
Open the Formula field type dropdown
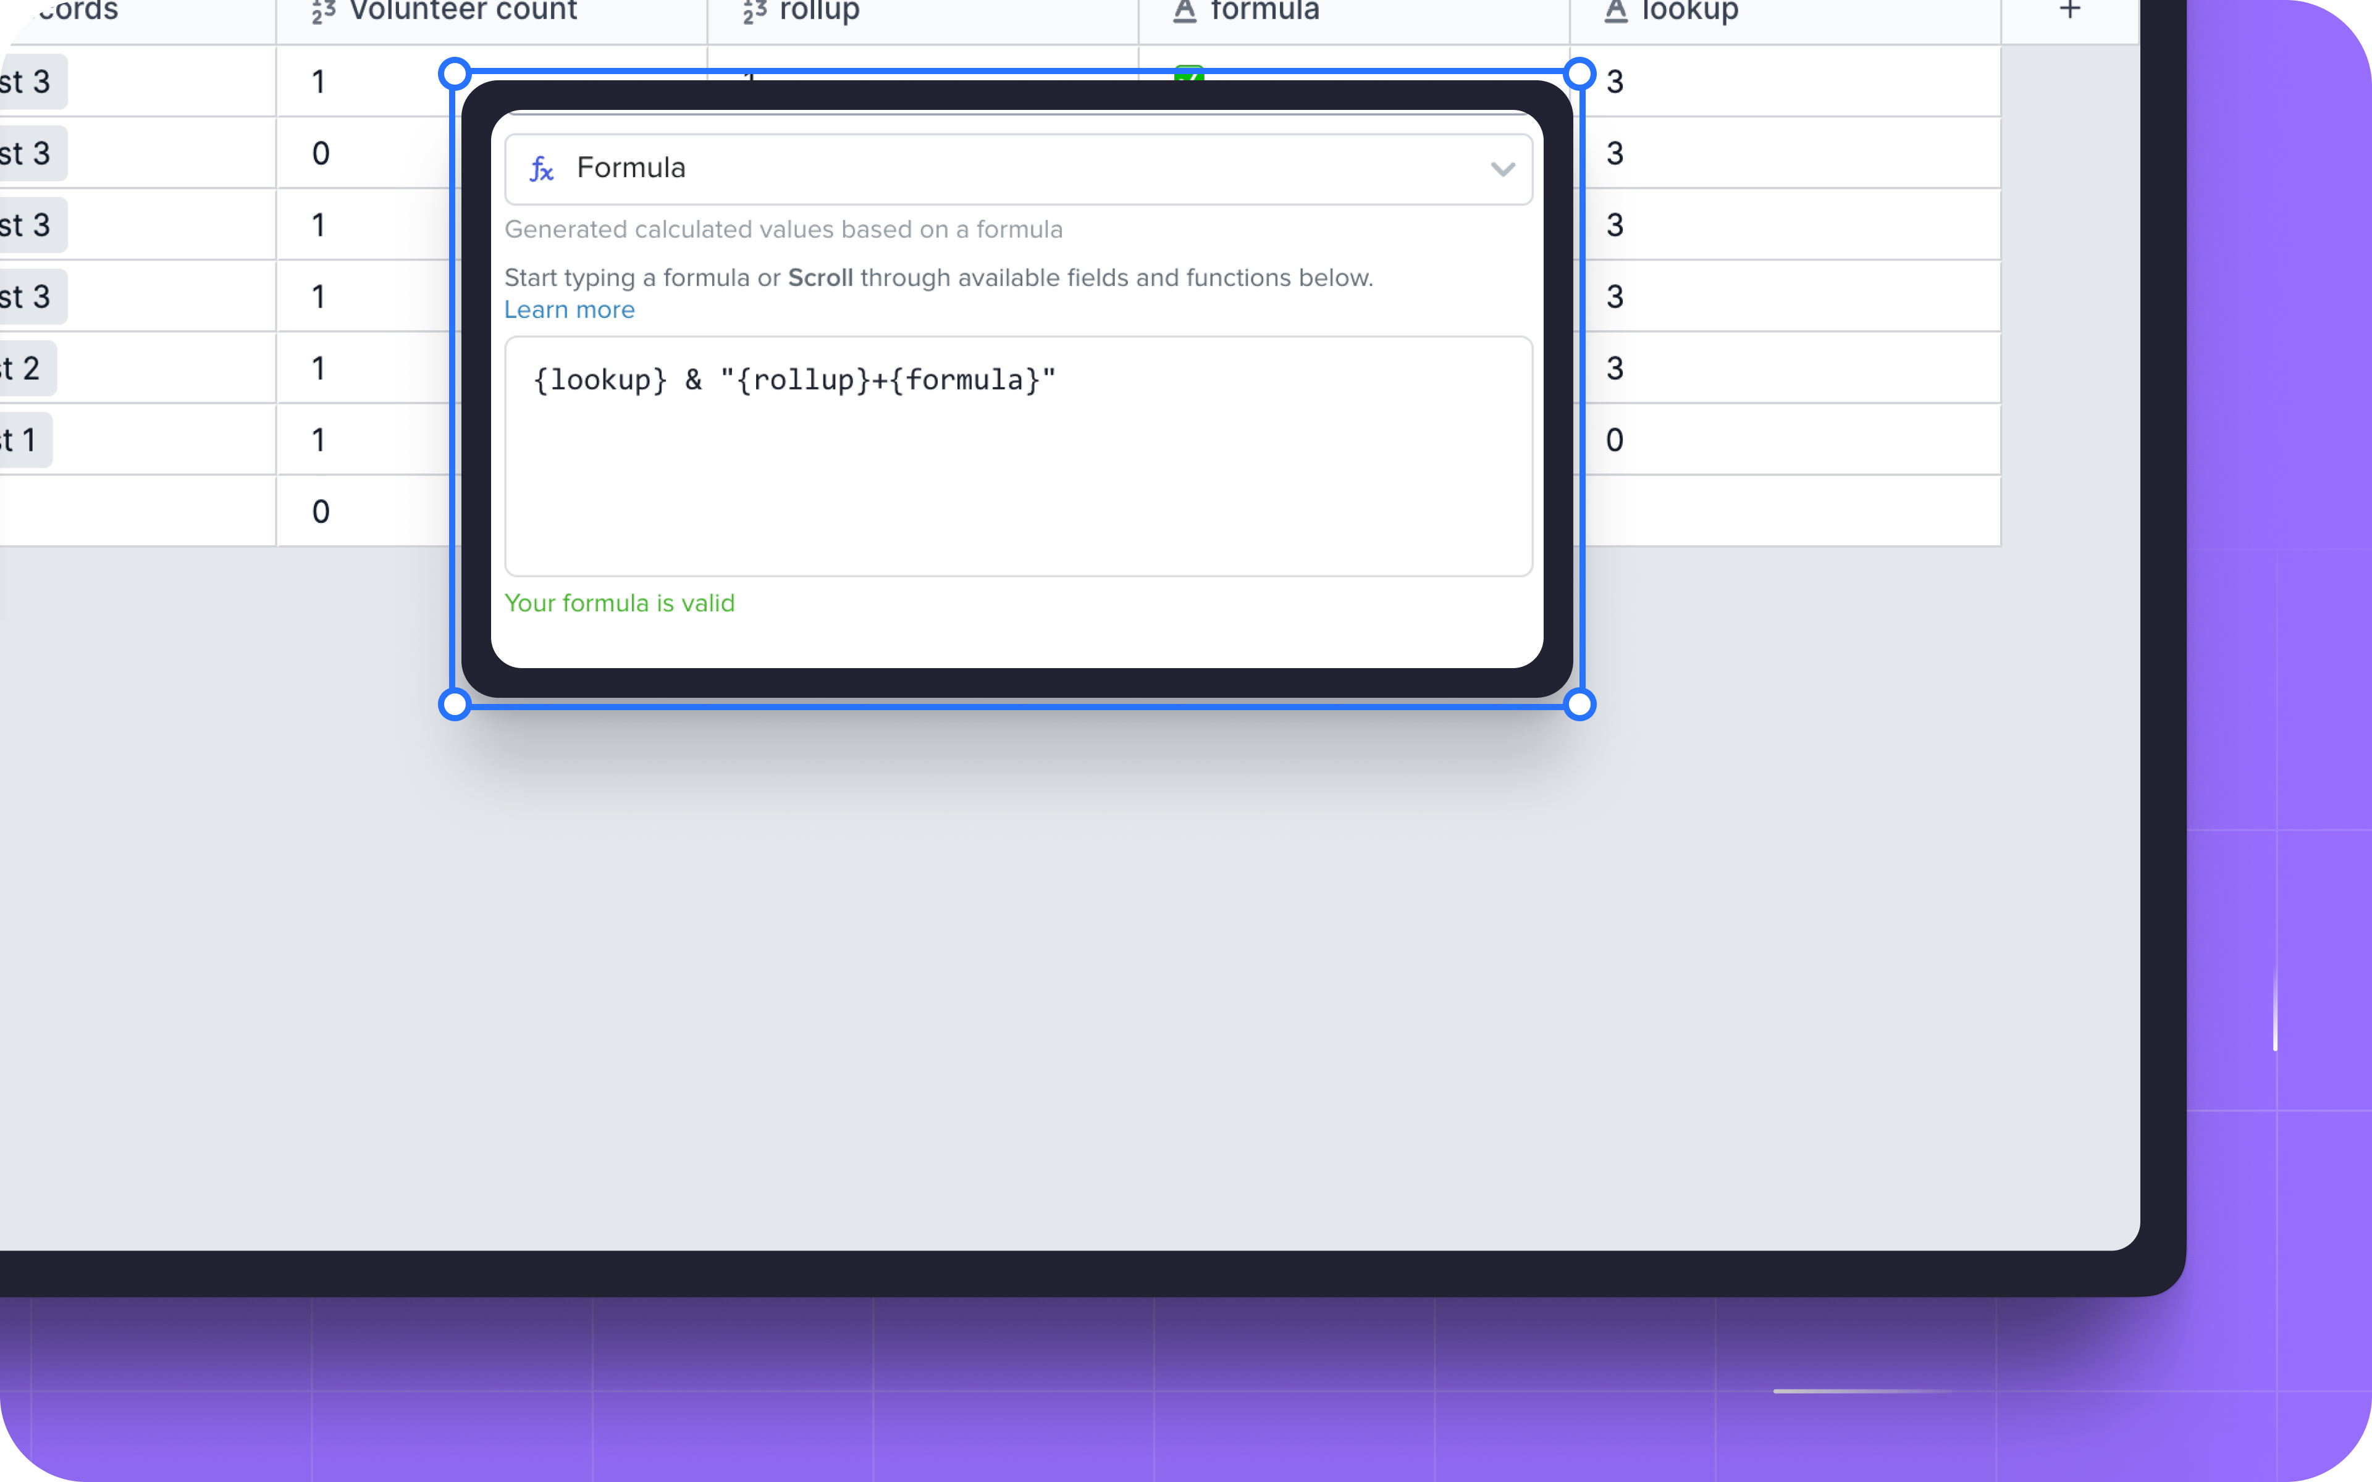point(1019,169)
